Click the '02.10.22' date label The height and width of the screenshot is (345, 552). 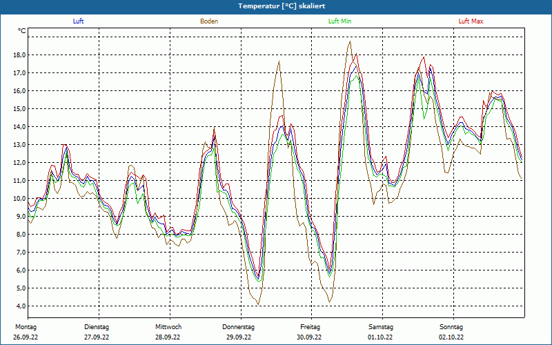[x=451, y=337]
